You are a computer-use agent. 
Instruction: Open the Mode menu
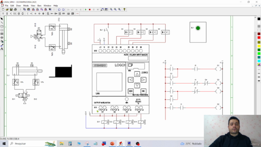(x=26, y=5)
